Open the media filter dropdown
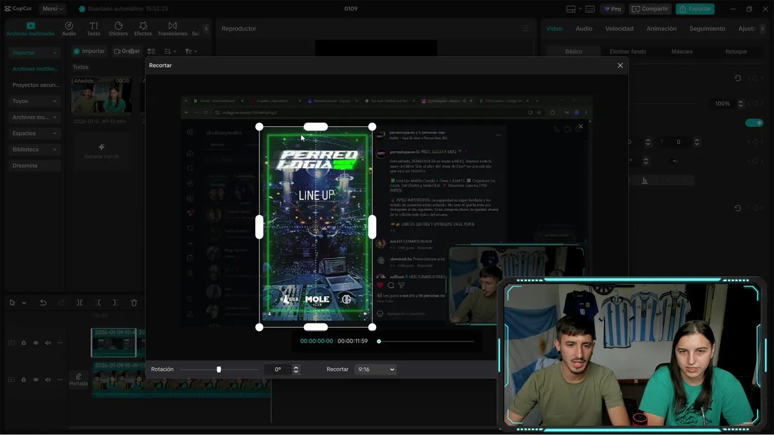Screen dimensions: 774x435 [x=190, y=51]
